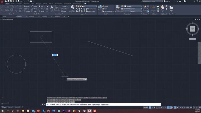Switch to the Drawing1 file tab
Image resolution: width=201 pixels, height=113 pixels.
pos(31,17)
